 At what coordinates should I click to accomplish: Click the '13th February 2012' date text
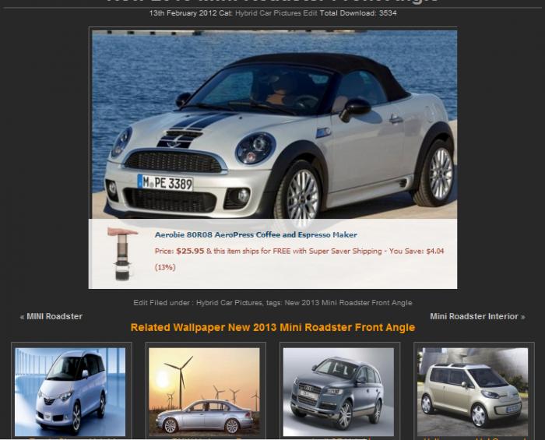(x=183, y=13)
